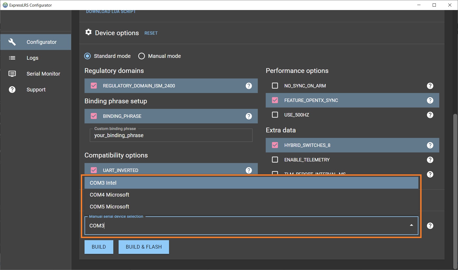Uncheck HYBRID_SWITCHES_8 checkbox
458x270 pixels.
(x=275, y=145)
